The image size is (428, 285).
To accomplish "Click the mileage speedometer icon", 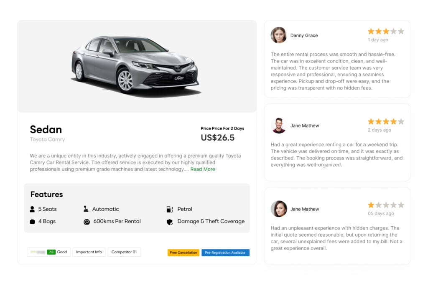I will tap(87, 222).
